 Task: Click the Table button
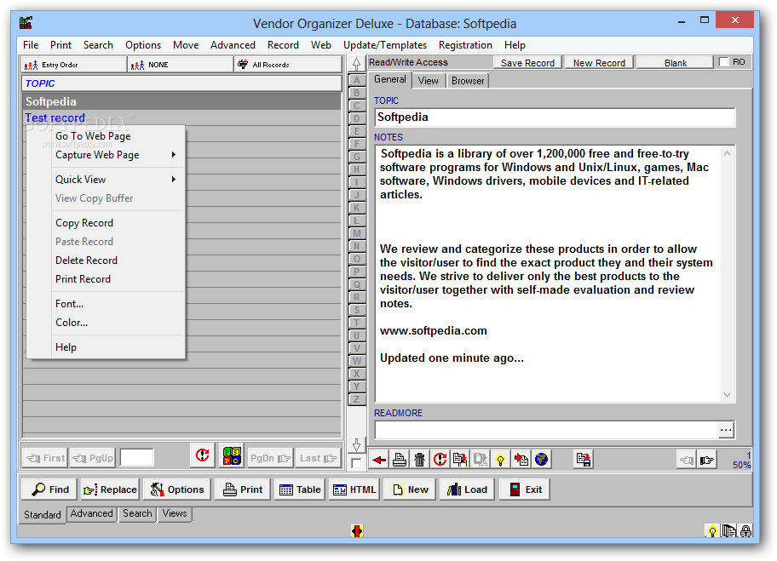(299, 489)
